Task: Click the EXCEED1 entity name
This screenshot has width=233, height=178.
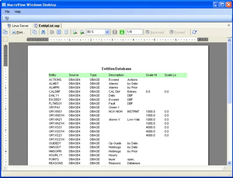Action: [x=55, y=100]
